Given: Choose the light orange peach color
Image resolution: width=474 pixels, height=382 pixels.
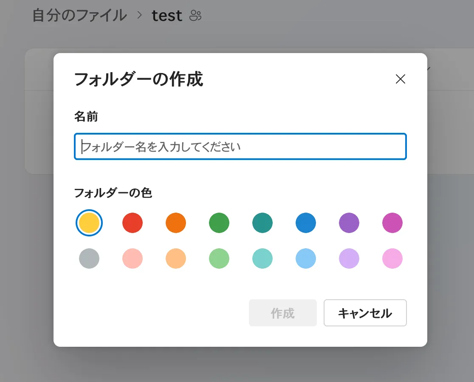Looking at the screenshot, I should pos(176,258).
